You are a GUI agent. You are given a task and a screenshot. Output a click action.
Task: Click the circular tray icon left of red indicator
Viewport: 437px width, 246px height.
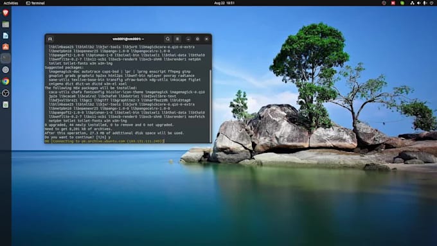pos(384,3)
